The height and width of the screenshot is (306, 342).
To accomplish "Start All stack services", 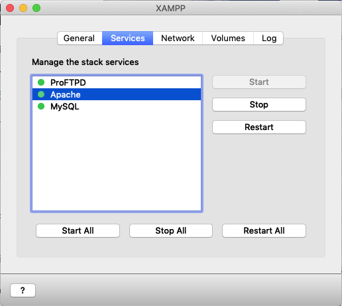I will point(78,230).
